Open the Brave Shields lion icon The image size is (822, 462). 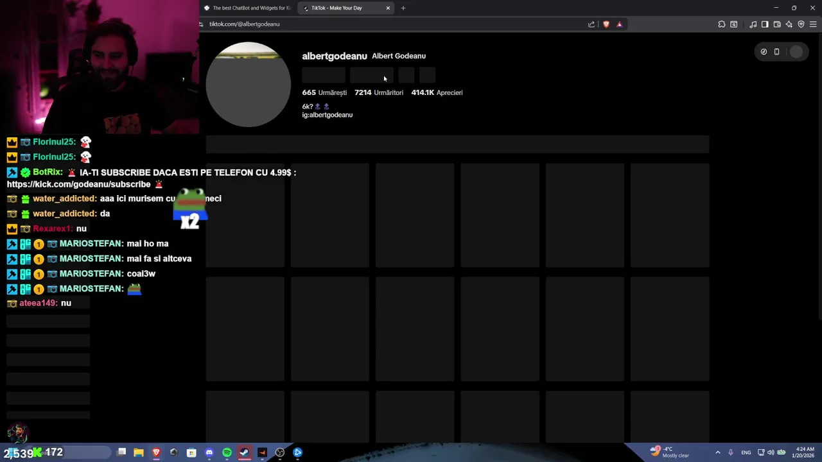pos(606,24)
